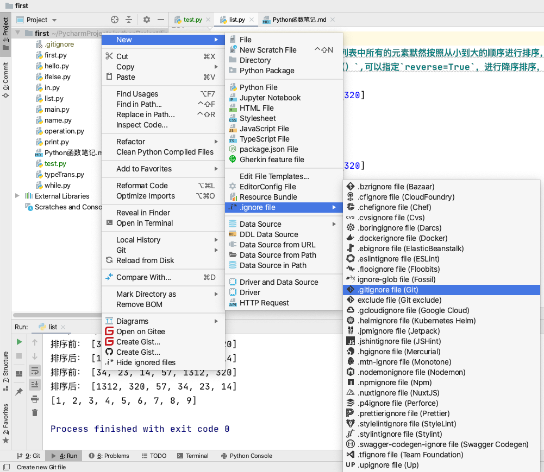Open the Python Console tool window

tap(247, 456)
